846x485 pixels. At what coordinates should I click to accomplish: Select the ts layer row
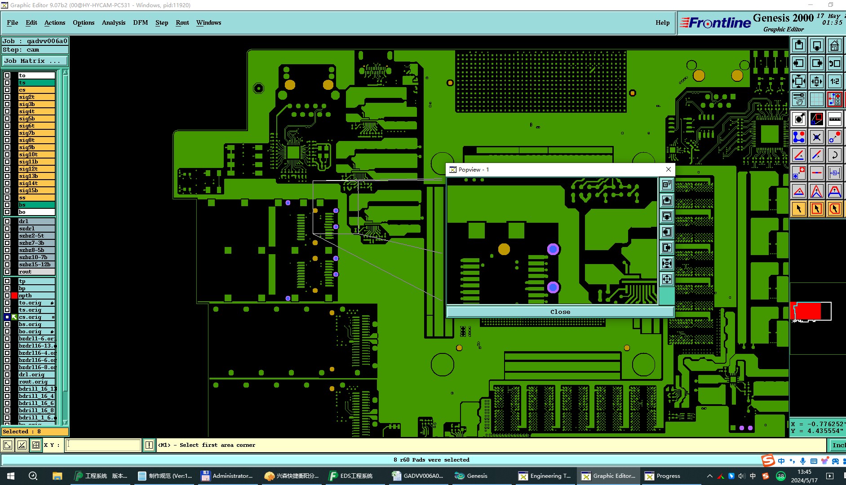pos(36,83)
